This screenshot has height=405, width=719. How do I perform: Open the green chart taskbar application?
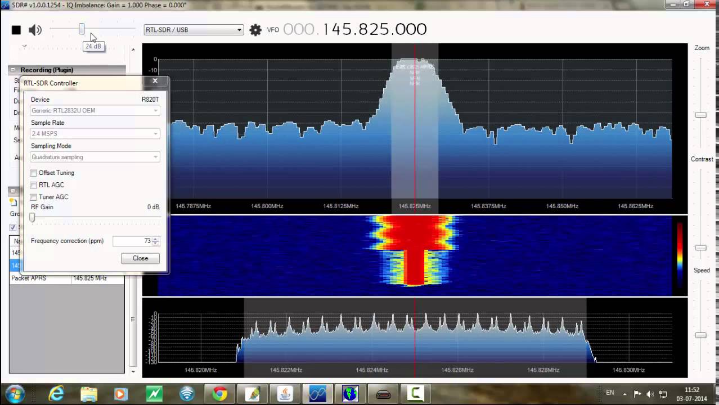point(154,394)
